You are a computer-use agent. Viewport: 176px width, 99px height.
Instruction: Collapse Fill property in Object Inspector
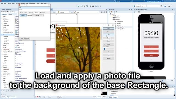point(2,35)
